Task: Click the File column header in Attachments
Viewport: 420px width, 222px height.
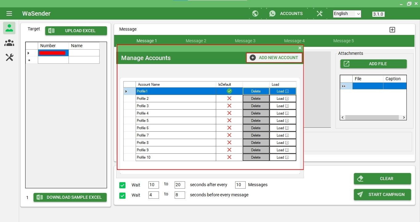Action: (x=368, y=79)
